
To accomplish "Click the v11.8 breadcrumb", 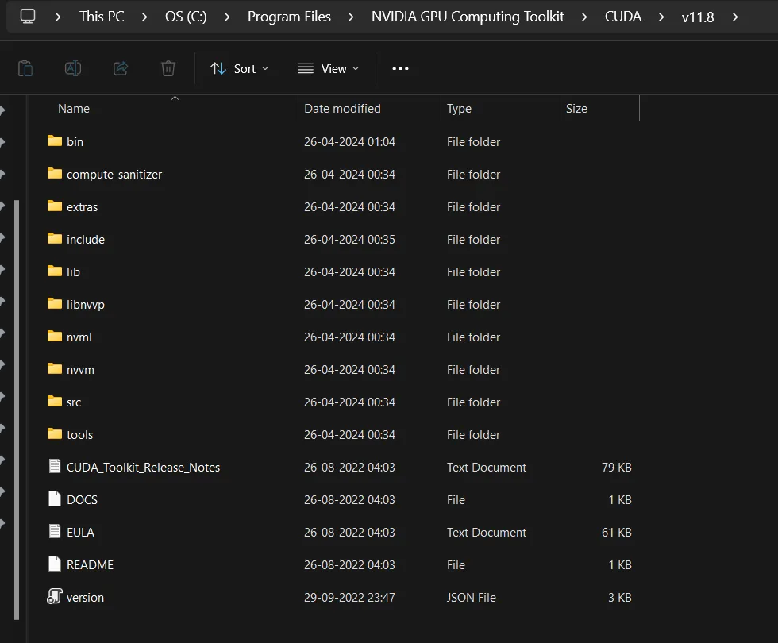I will pos(698,17).
